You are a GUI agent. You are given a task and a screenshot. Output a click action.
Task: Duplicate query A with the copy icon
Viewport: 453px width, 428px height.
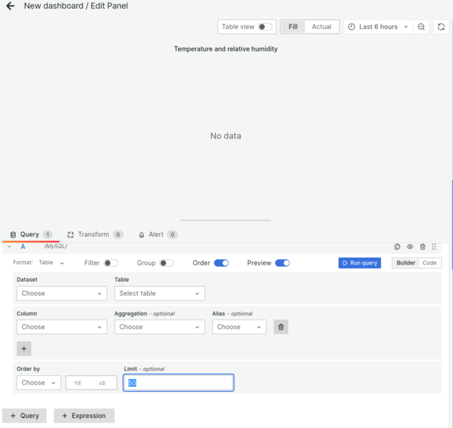[x=397, y=247]
